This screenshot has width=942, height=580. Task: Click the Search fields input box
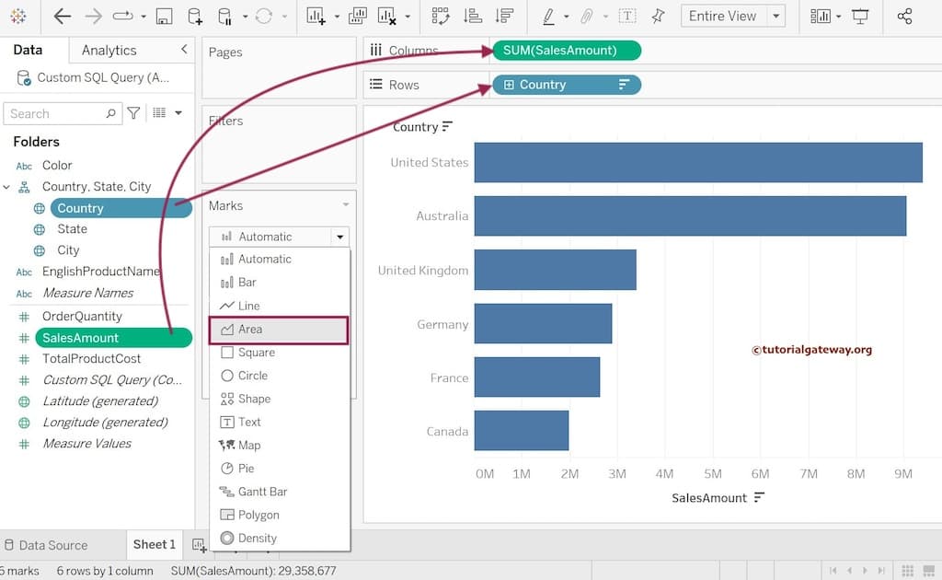55,113
